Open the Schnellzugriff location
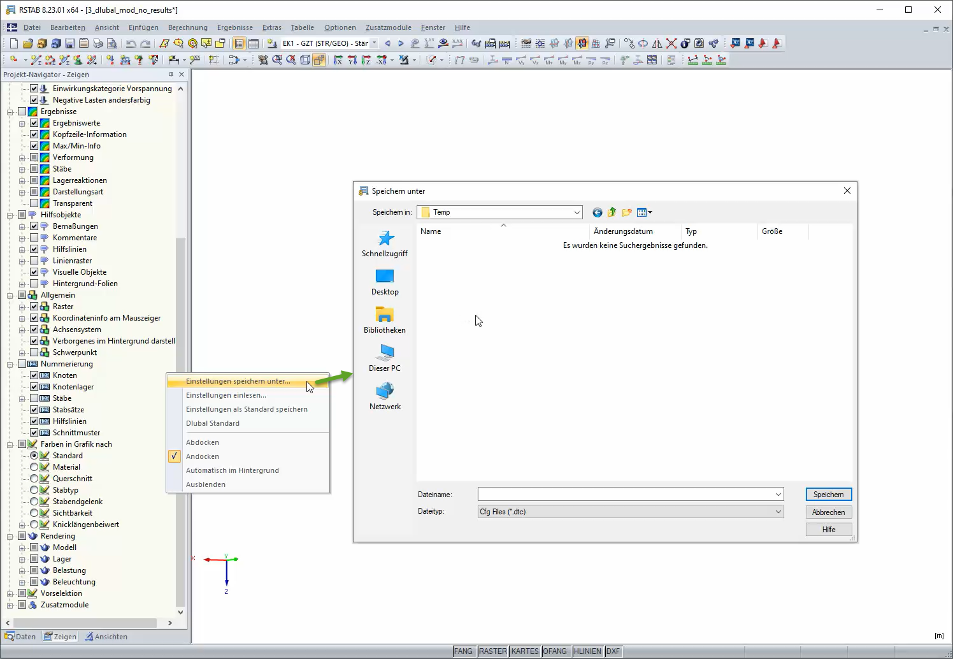The height and width of the screenshot is (659, 953). [x=385, y=243]
